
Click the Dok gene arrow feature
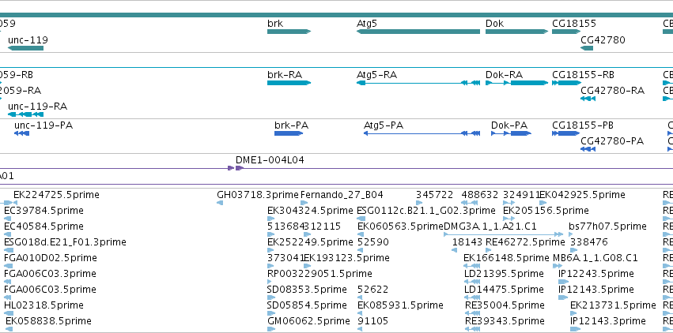tap(516, 32)
